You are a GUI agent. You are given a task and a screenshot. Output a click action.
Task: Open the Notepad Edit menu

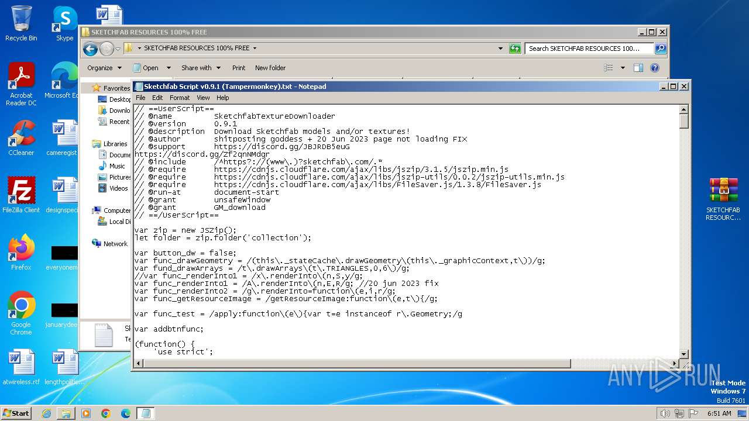pos(157,98)
